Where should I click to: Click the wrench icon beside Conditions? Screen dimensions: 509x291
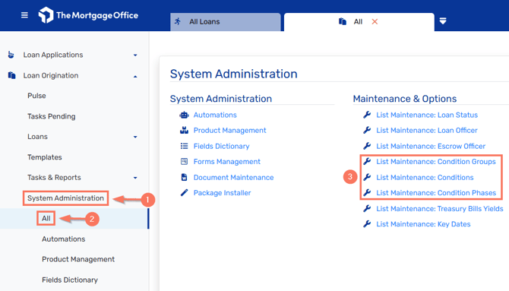click(x=367, y=177)
